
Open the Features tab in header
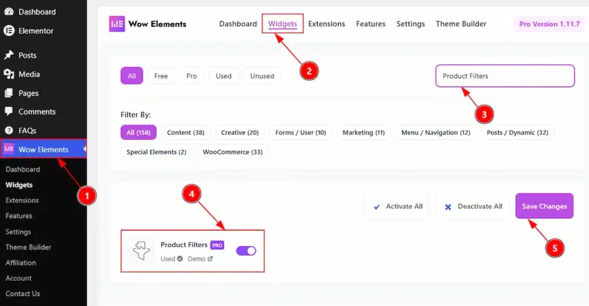pyautogui.click(x=371, y=24)
